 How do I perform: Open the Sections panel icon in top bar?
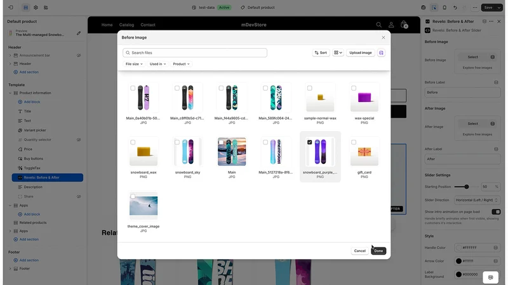(x=25, y=8)
